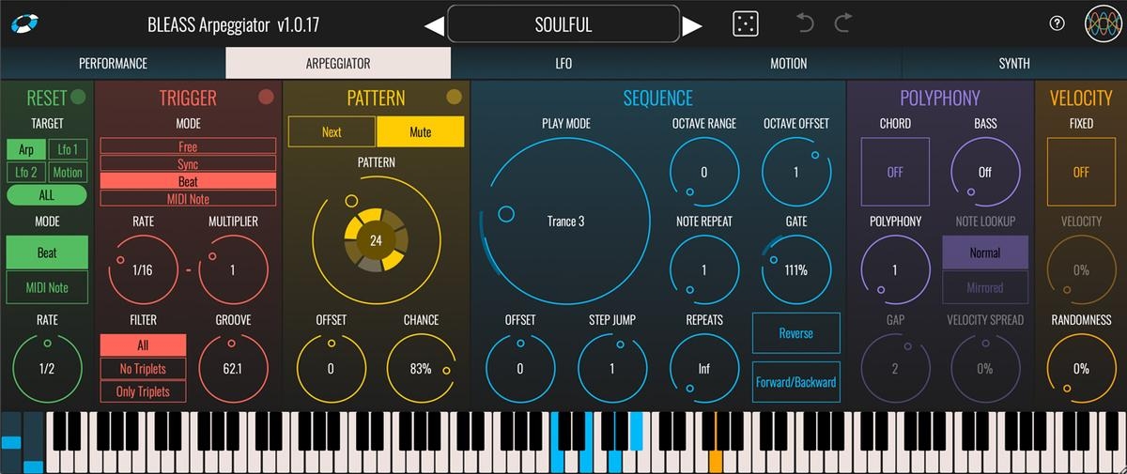
Task: Toggle the PATTERN section power indicator
Action: [x=455, y=97]
